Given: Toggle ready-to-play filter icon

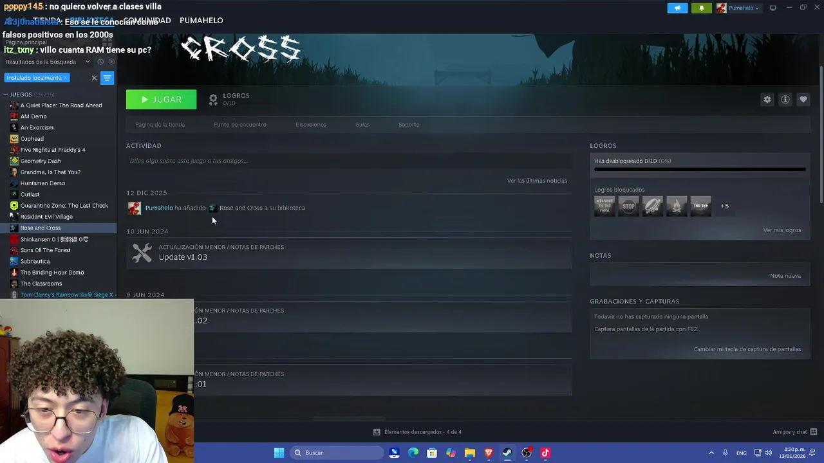Looking at the screenshot, I should pos(111,62).
